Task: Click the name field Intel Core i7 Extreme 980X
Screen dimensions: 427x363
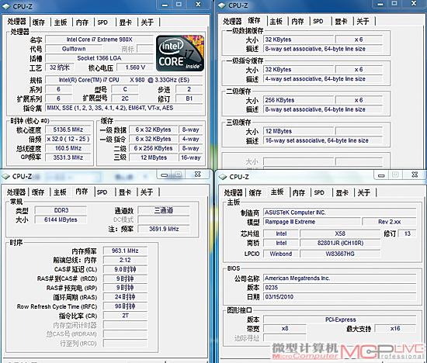Action: pyautogui.click(x=99, y=40)
